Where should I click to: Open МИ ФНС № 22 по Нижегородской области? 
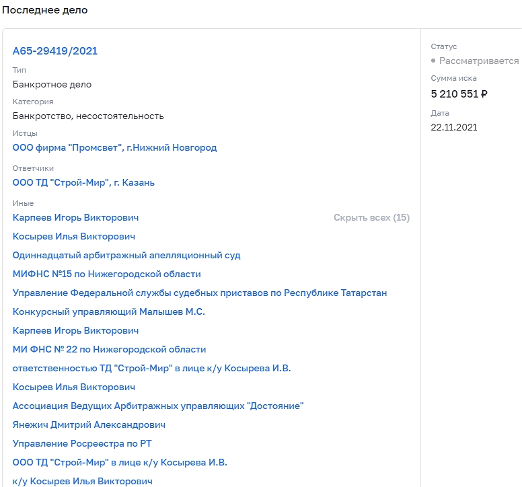(109, 349)
